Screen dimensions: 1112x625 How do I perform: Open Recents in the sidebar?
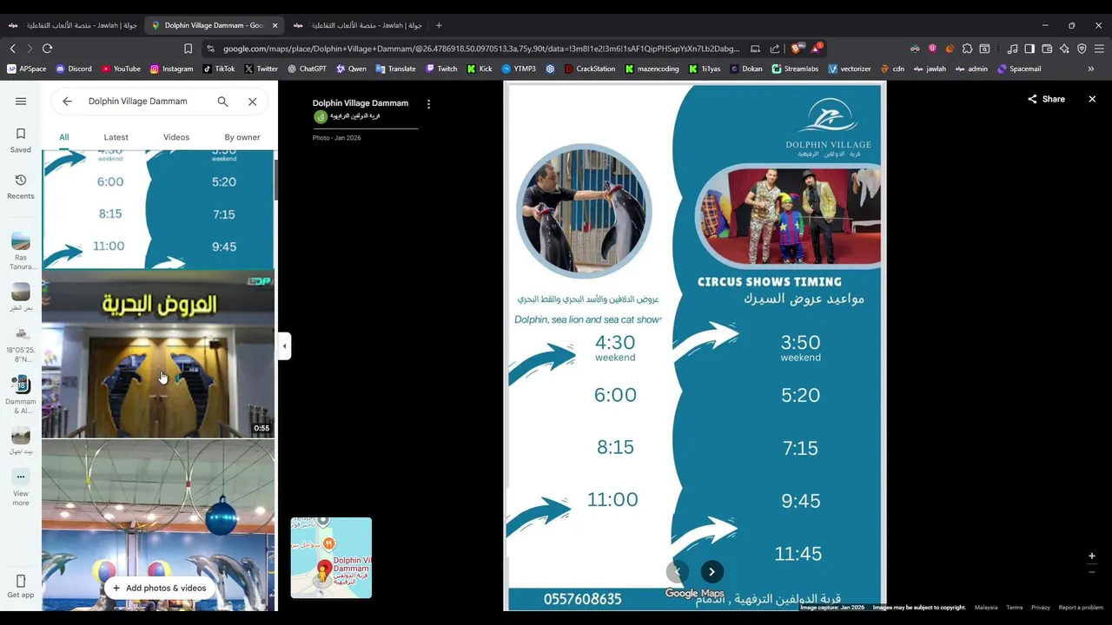click(21, 186)
